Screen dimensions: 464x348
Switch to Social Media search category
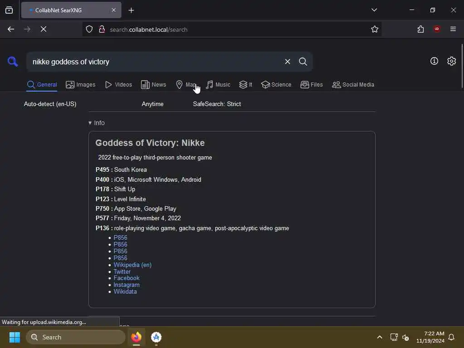click(353, 85)
